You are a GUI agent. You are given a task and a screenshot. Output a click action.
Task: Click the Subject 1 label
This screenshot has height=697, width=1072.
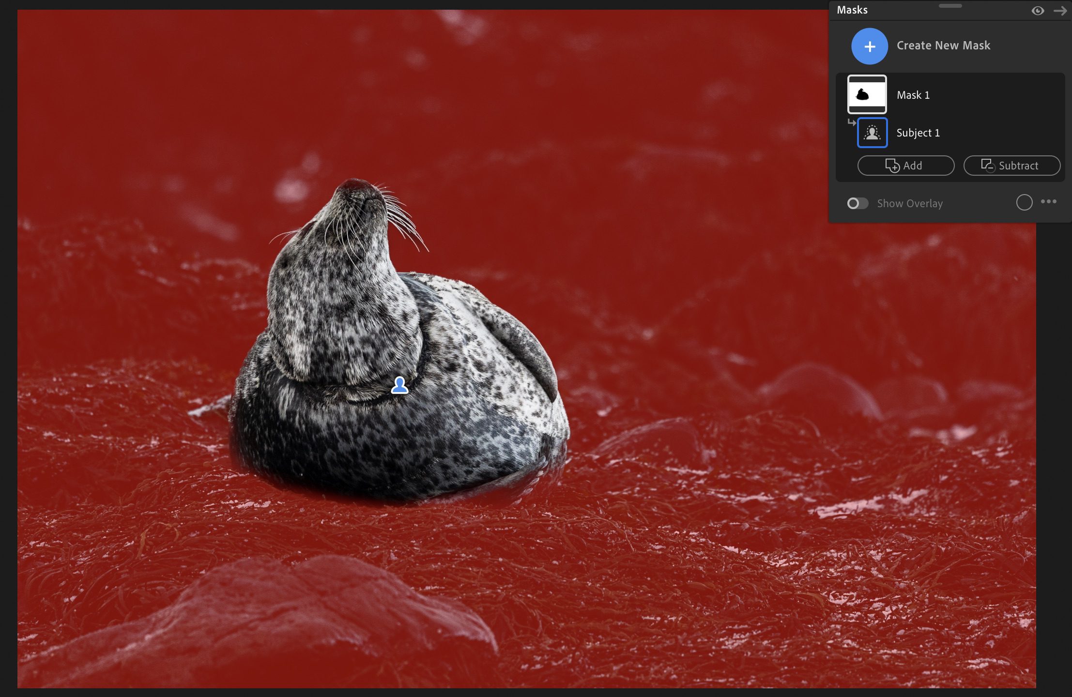(918, 133)
